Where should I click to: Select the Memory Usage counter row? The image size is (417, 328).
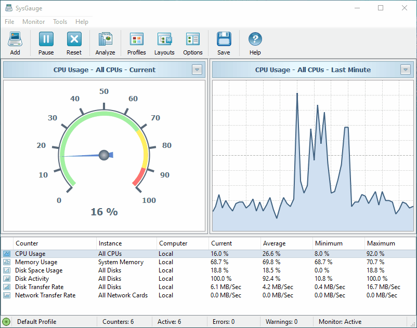pos(208,262)
